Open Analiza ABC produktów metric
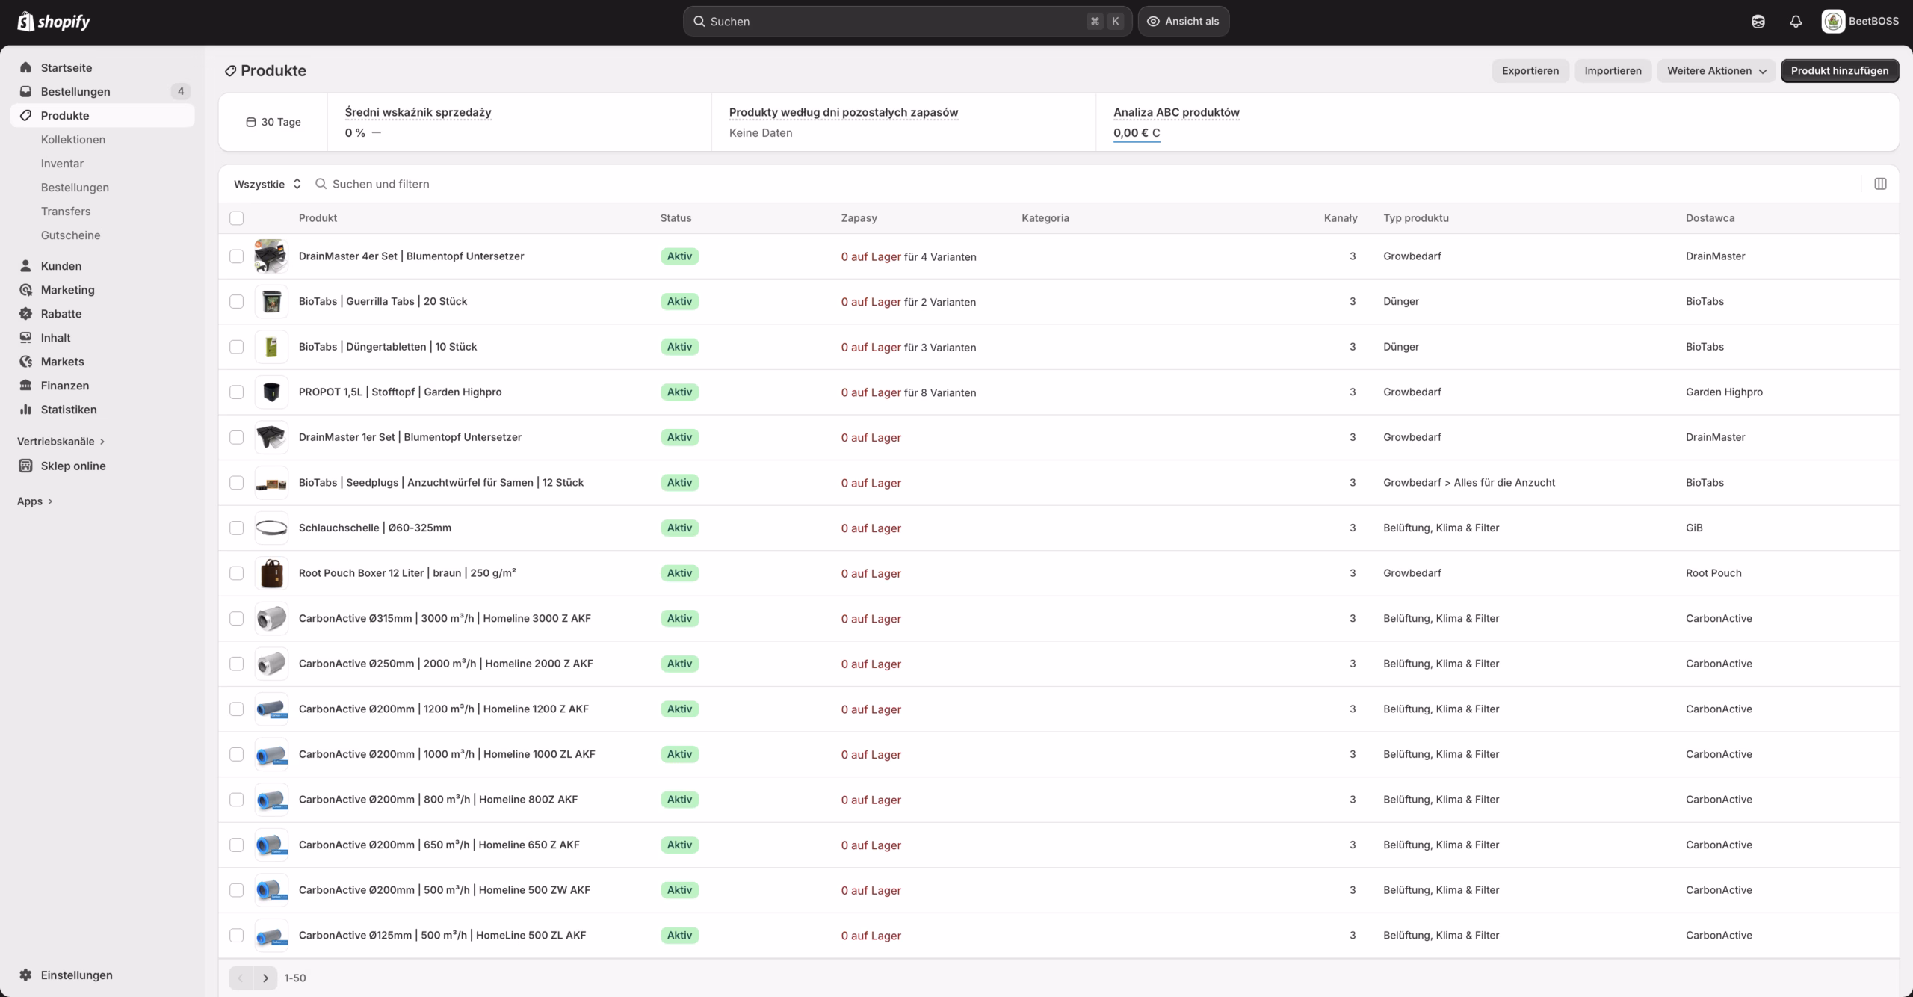The height and width of the screenshot is (997, 1913). [x=1176, y=112]
